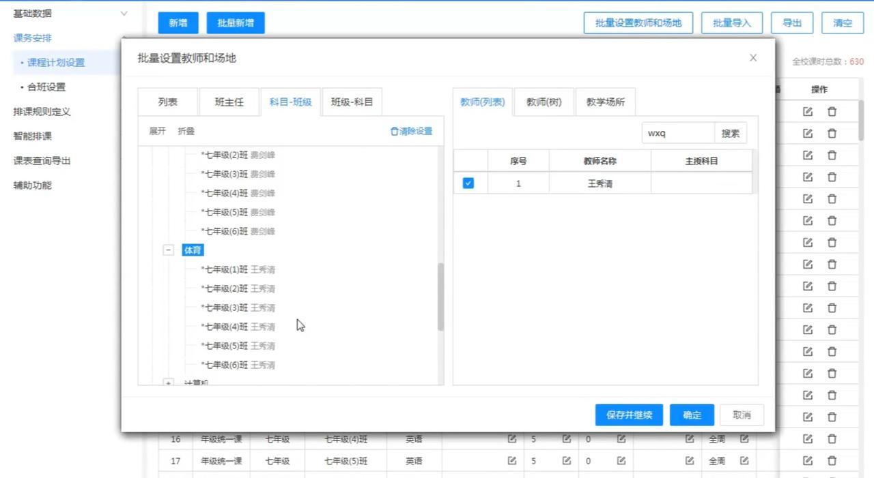The height and width of the screenshot is (478, 874).
Task: Click 折叠 to collapse all tree nodes
Action: pos(186,131)
